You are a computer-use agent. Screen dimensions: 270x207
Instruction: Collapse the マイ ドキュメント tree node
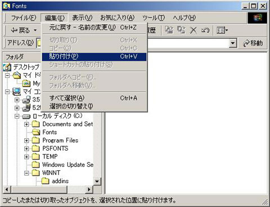(7, 76)
